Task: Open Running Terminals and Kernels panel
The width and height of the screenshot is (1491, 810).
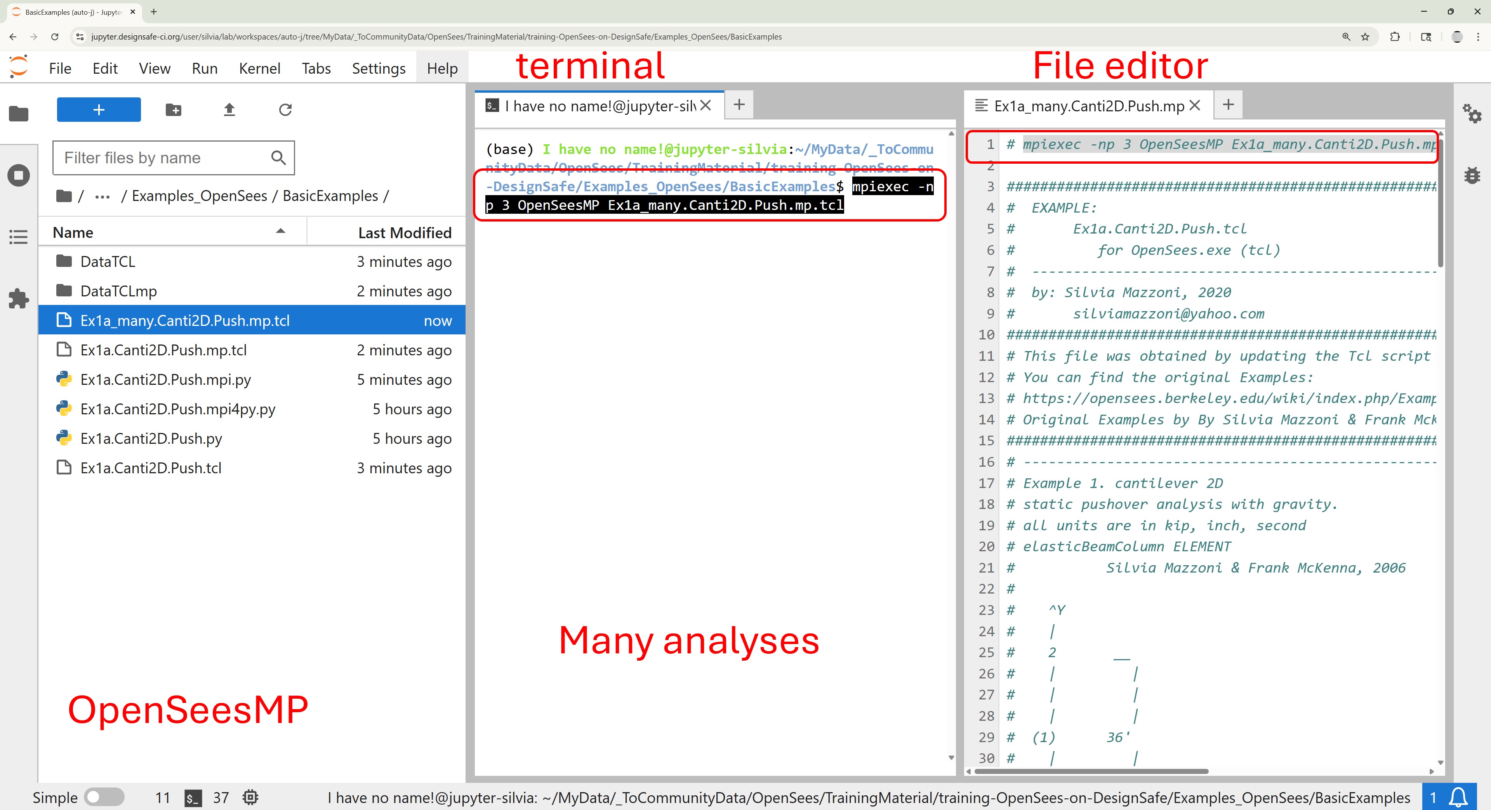Action: (x=19, y=175)
